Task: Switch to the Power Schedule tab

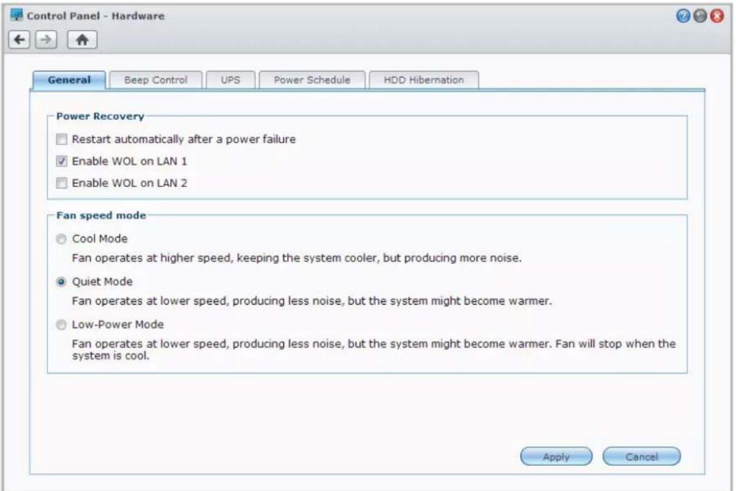Action: coord(312,80)
